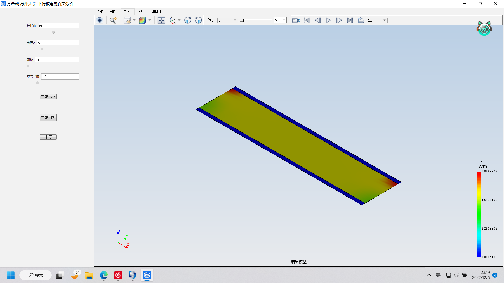Adjust the 板长度 slider value
The width and height of the screenshot is (504, 283).
[x=52, y=32]
